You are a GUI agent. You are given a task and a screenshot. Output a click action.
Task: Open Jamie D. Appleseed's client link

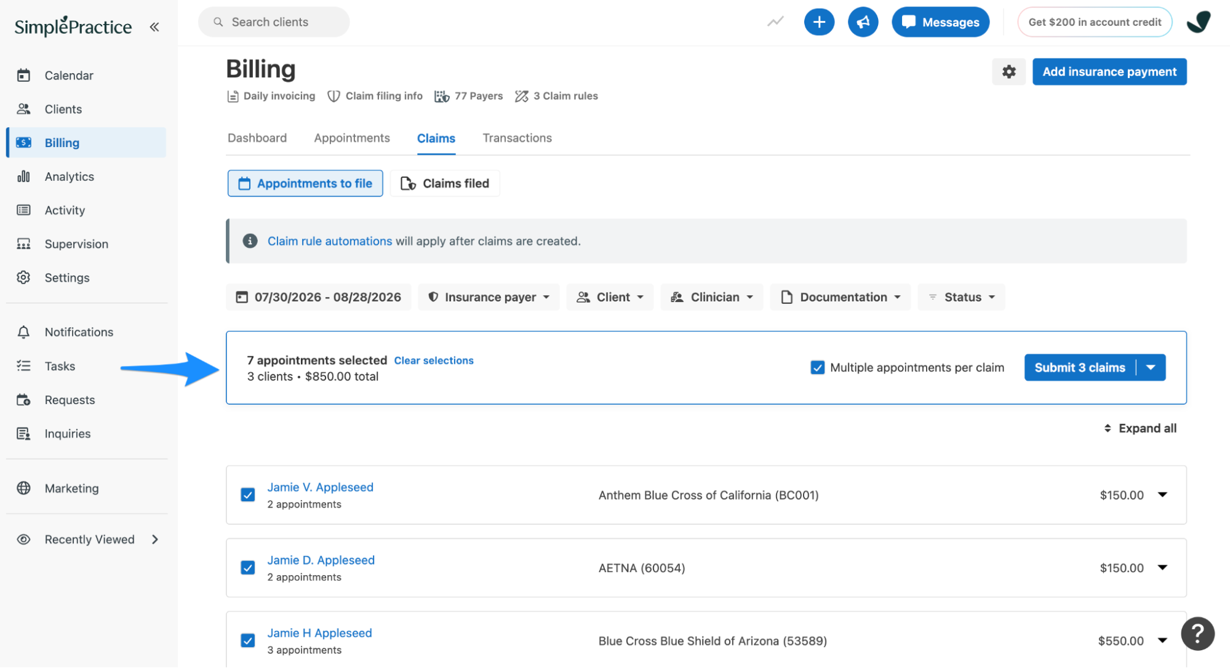[321, 560]
